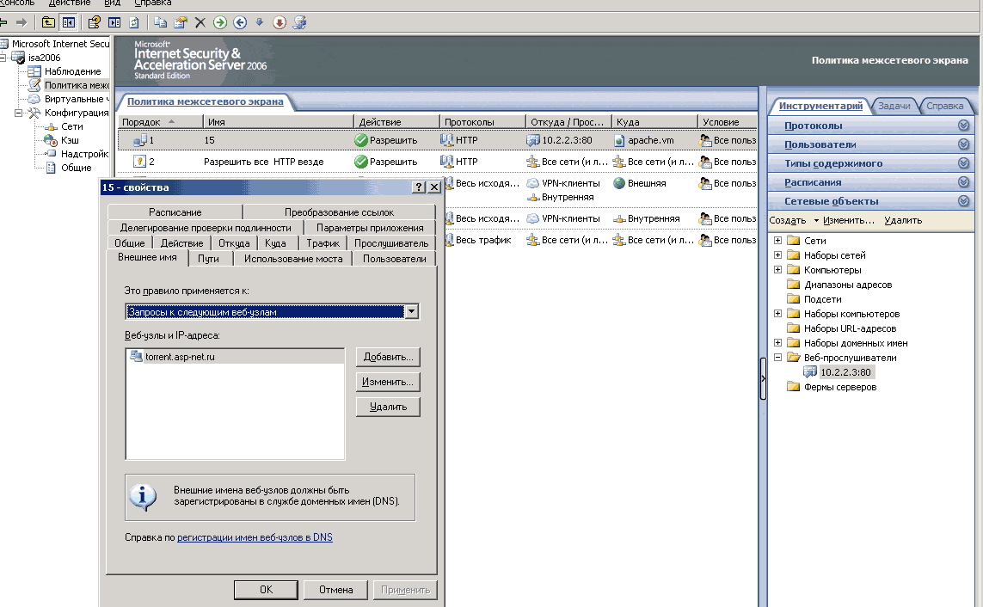Expand the Протоколы toolbox section
The width and height of the screenshot is (983, 607).
click(963, 126)
